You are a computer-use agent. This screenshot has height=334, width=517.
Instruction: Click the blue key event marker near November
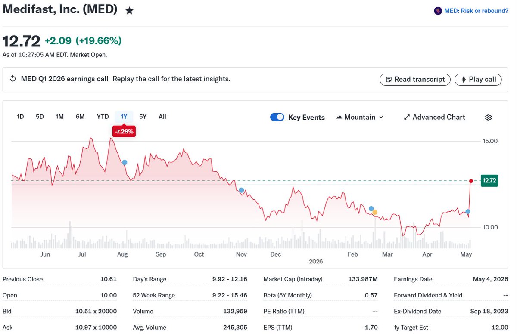[241, 190]
